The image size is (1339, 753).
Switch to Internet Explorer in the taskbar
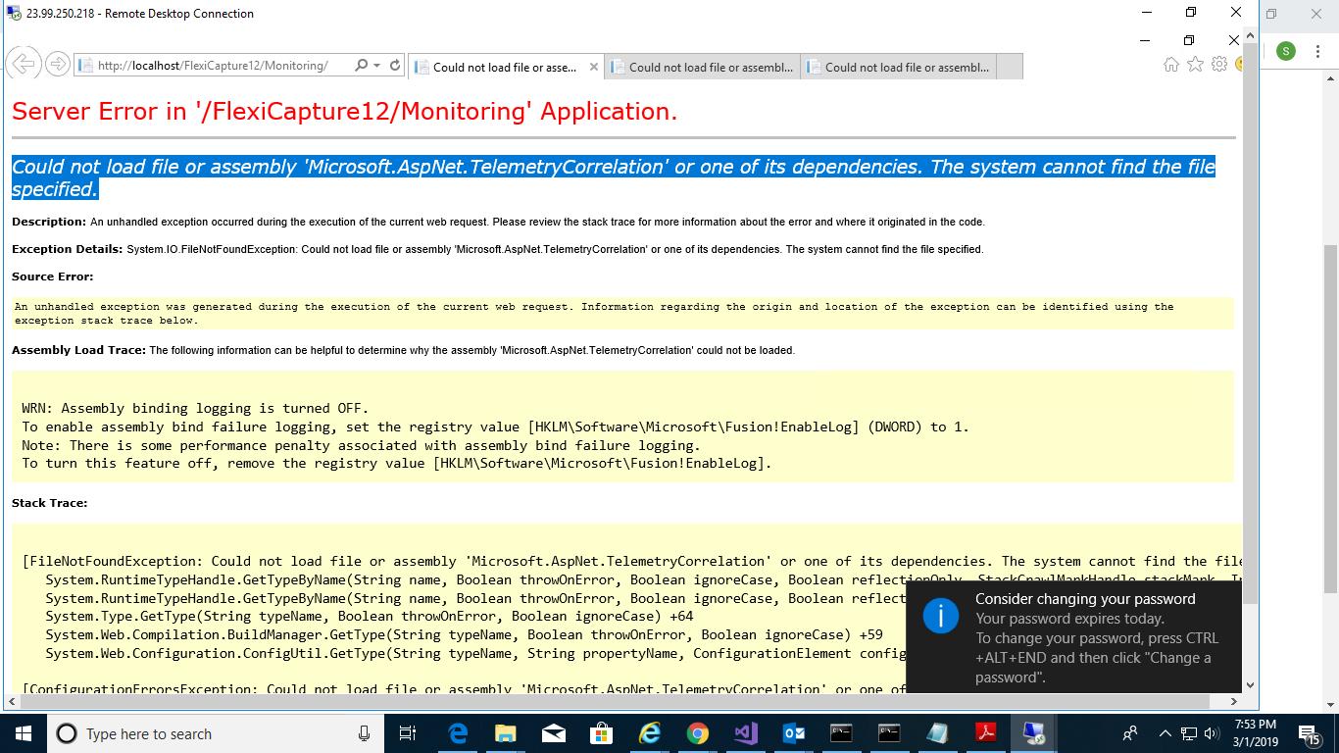(649, 733)
